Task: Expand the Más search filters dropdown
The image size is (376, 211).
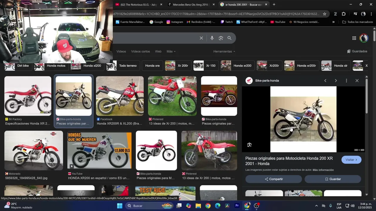Action: 171,51
